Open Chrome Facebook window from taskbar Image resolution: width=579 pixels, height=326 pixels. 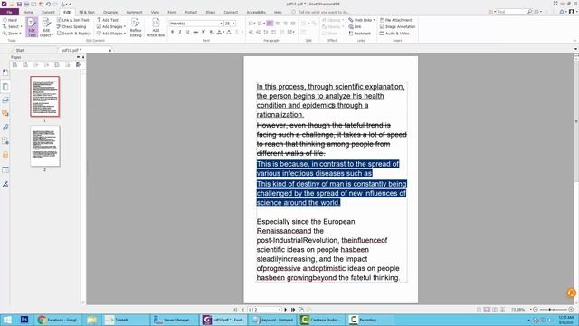click(x=59, y=320)
